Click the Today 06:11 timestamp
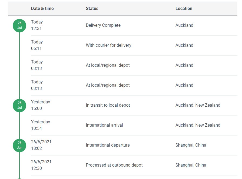Screen dimensions: 242x179 click(37, 45)
